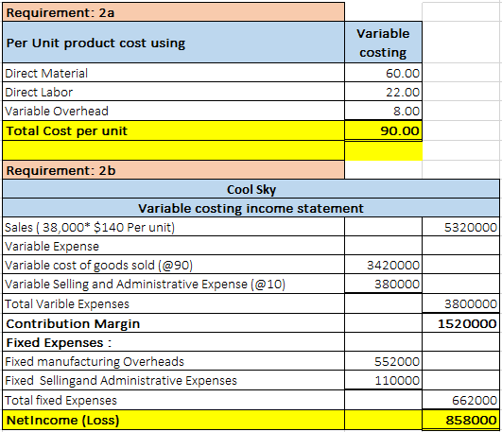This screenshot has width=502, height=432.
Task: Click the 'Per Unit product cost using' cell
Action: tap(174, 43)
